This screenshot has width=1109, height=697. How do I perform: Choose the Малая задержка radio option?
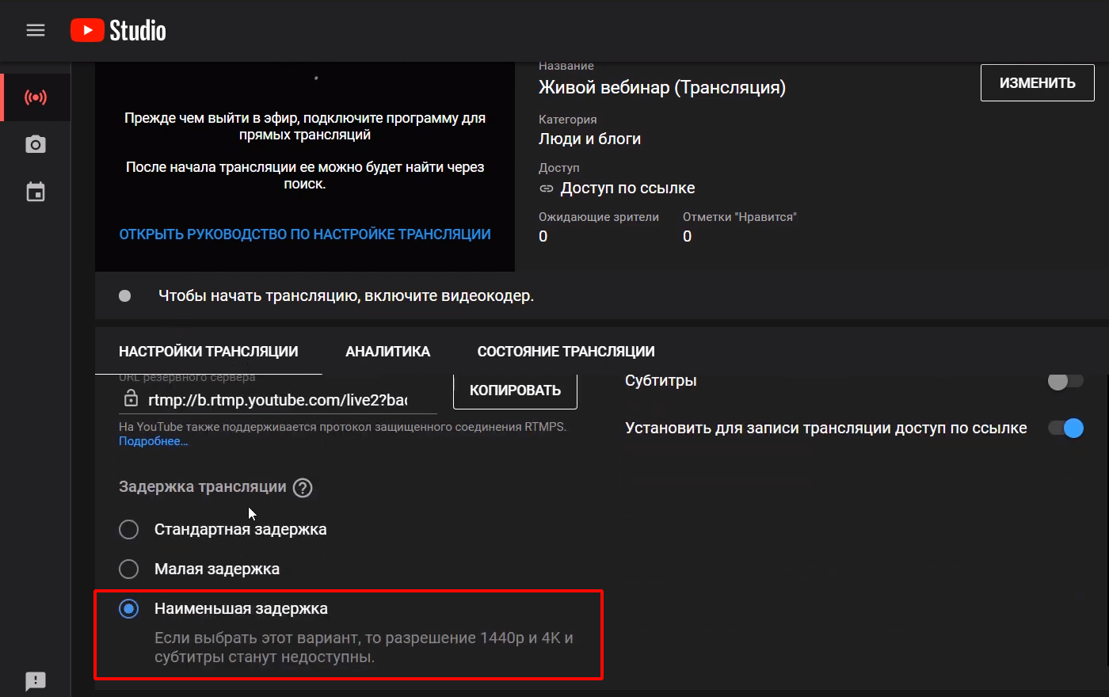click(x=128, y=569)
